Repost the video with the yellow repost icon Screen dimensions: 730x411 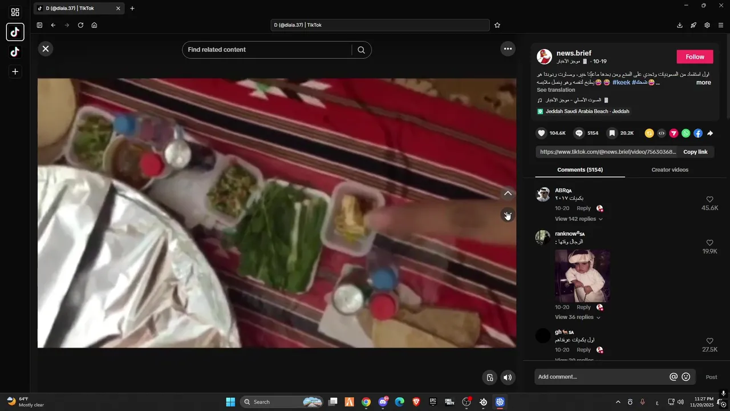point(649,133)
